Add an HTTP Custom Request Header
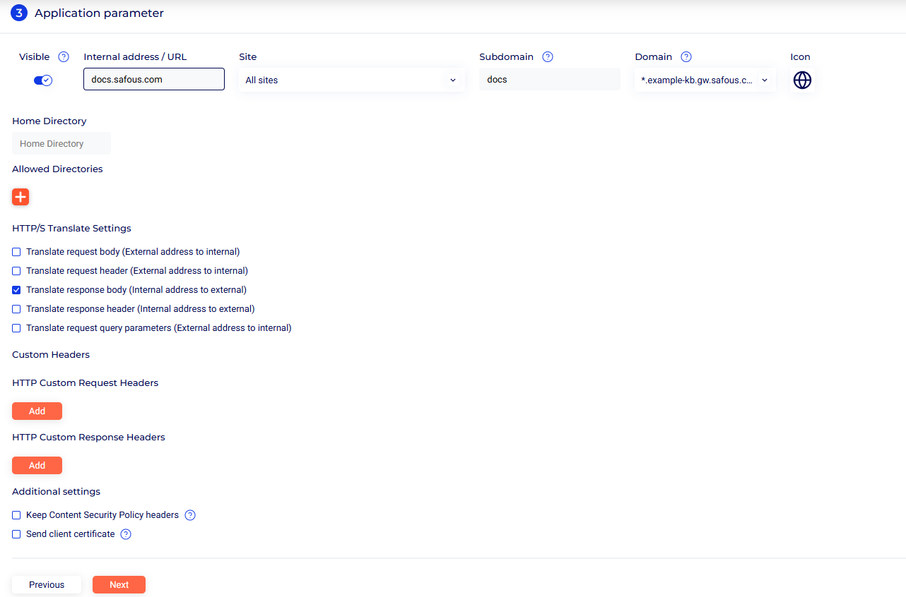The width and height of the screenshot is (906, 597). click(x=37, y=411)
